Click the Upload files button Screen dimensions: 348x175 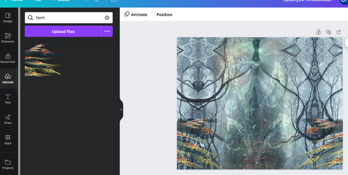click(x=63, y=31)
